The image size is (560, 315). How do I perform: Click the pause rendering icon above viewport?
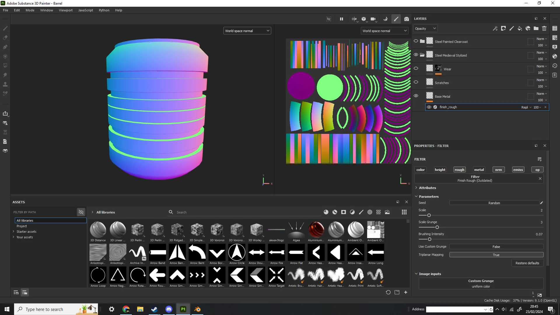341,19
